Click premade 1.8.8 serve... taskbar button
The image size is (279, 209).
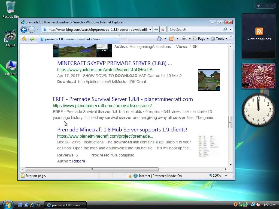[x=65, y=205]
